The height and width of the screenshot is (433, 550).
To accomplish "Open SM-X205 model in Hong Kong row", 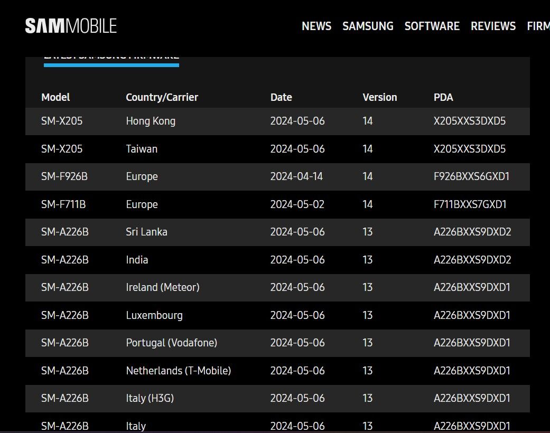I will (x=62, y=121).
